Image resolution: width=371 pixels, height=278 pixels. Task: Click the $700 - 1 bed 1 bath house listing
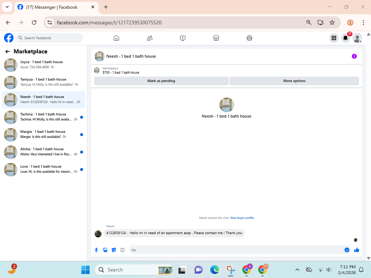coord(121,73)
